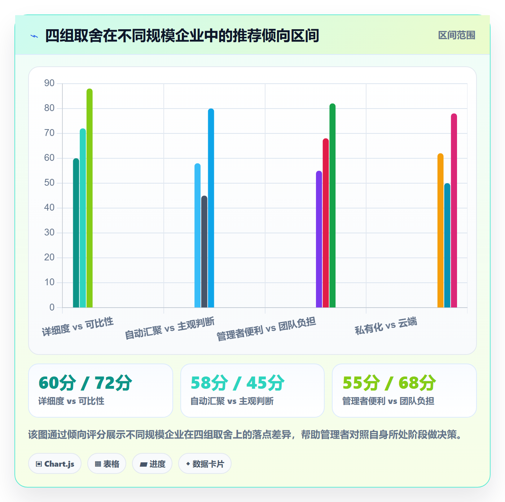Click the cyan-blue bar at 50
Viewport: 505px width, 502px height.
[x=447, y=246]
